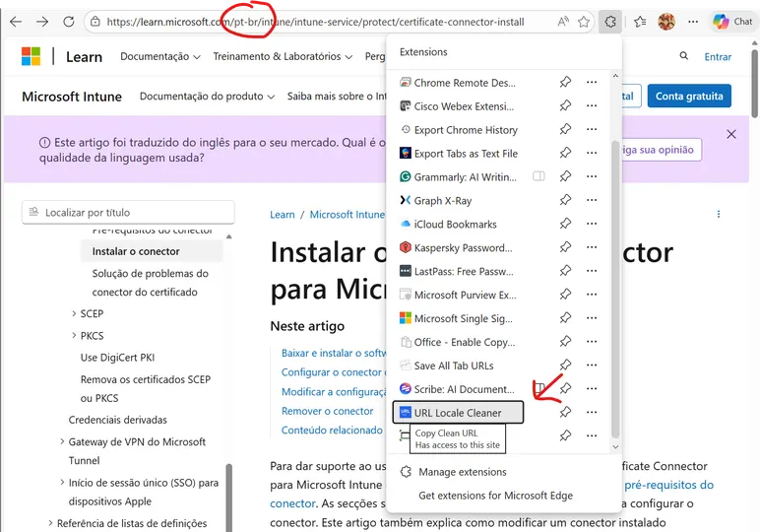Open more options for Save All Tab URLs

592,366
